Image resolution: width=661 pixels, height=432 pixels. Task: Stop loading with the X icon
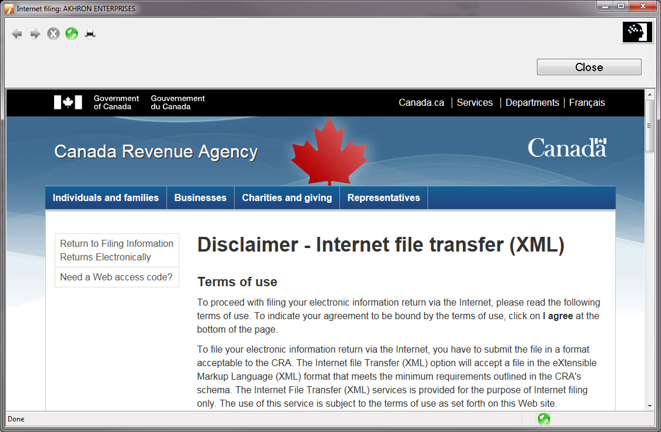point(54,34)
